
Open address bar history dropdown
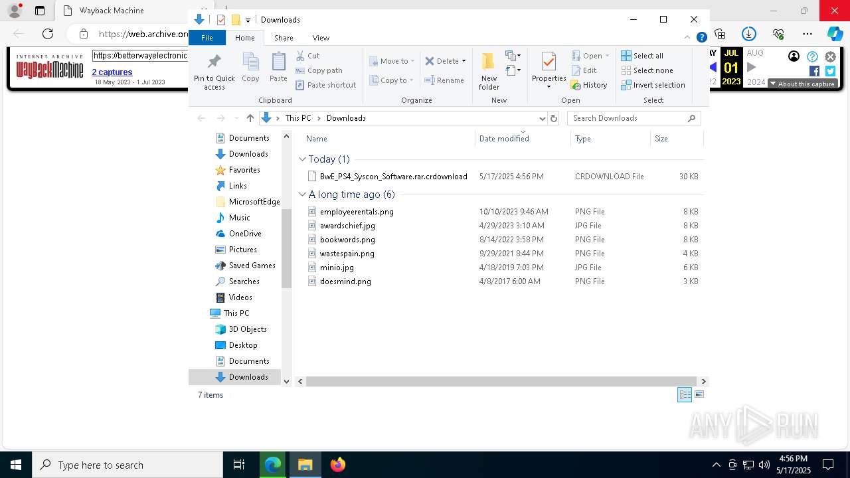pos(542,118)
